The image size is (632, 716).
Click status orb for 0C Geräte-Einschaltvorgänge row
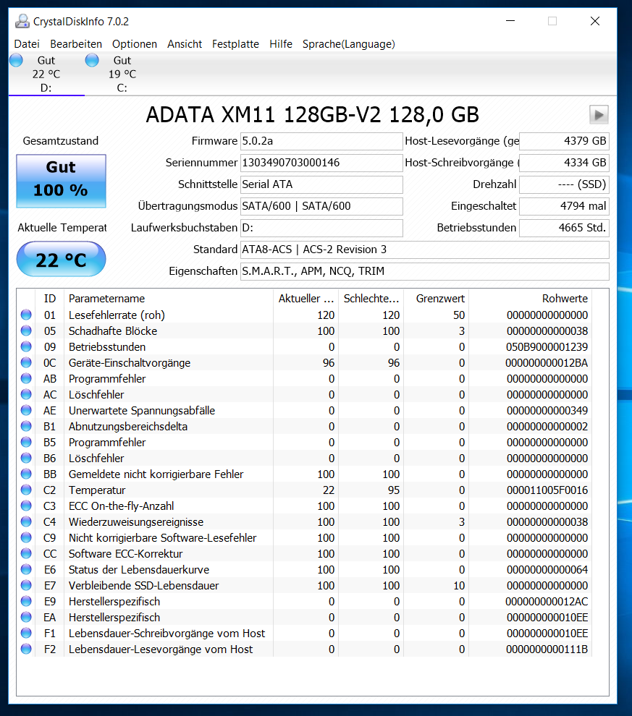(26, 362)
